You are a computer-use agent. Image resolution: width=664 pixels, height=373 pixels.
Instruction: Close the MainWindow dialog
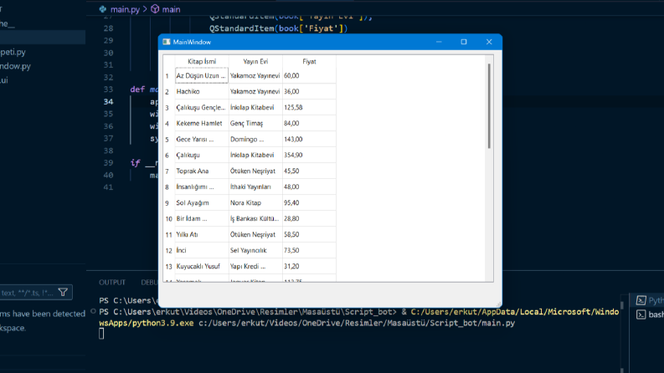pyautogui.click(x=489, y=42)
